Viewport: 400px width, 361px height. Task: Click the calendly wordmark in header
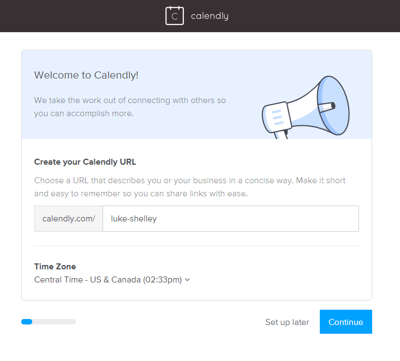coord(210,16)
